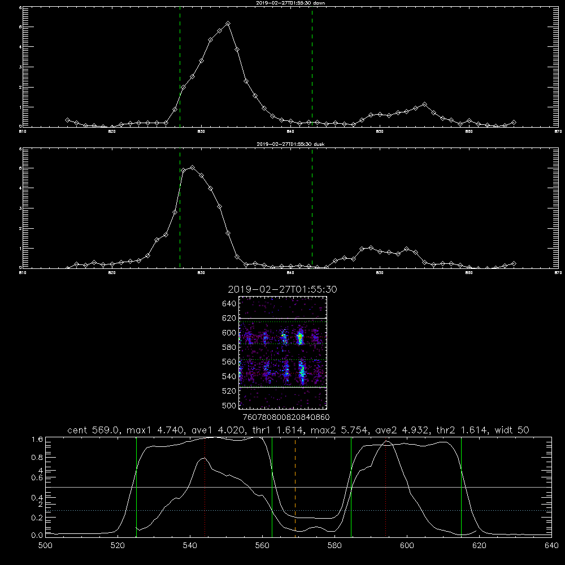The image size is (565, 565).
Task: Click the left green dashed line in dusk plot
Action: pyautogui.click(x=180, y=208)
